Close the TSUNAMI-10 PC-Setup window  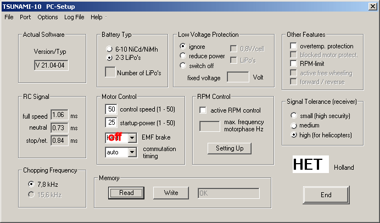[x=372, y=6]
